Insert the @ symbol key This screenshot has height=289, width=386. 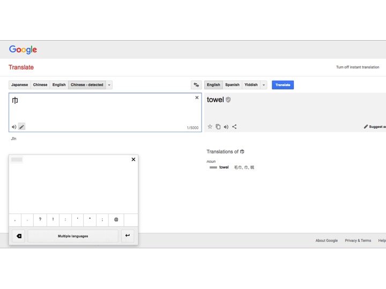point(116,220)
